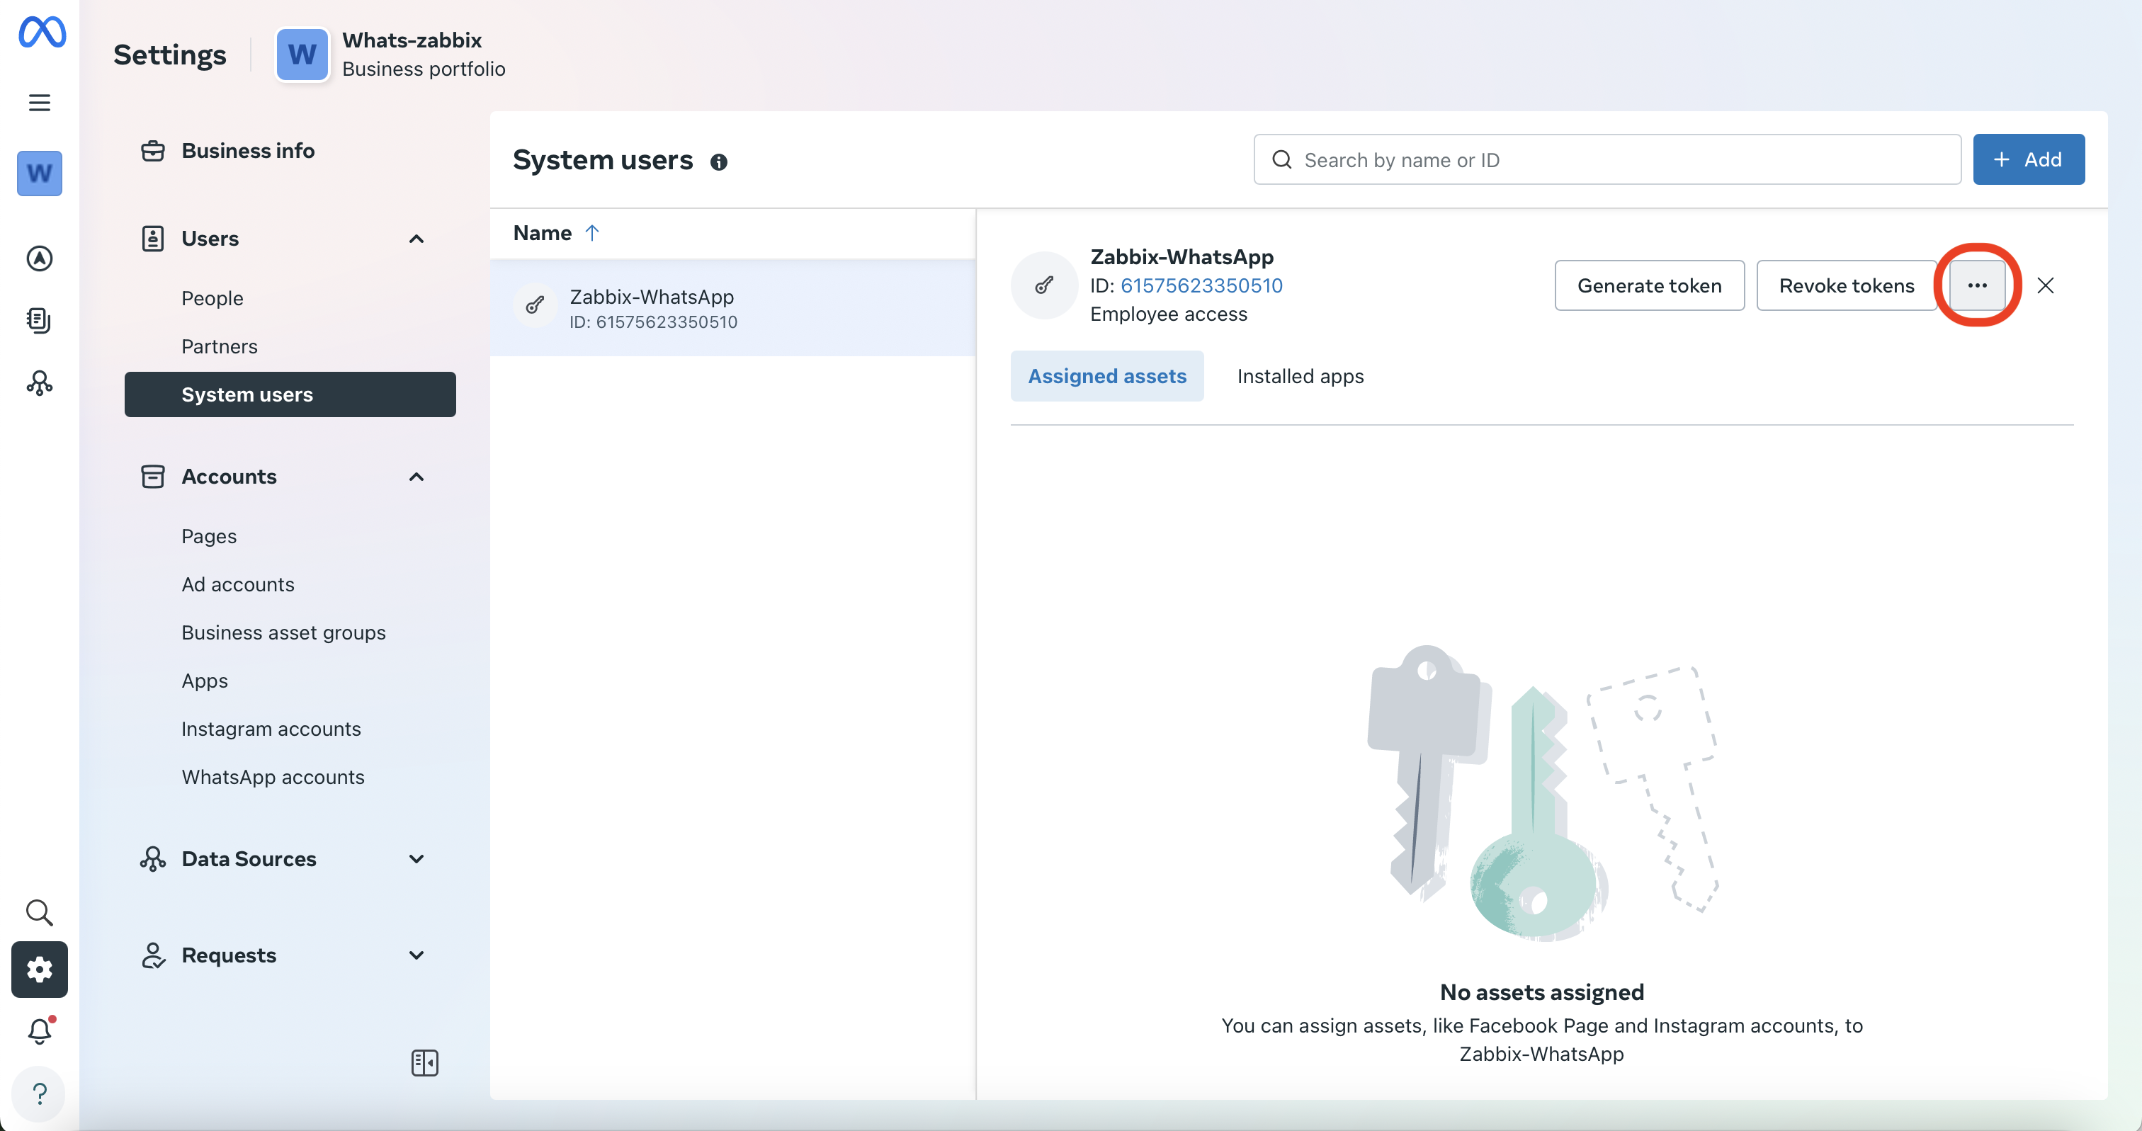Image resolution: width=2142 pixels, height=1131 pixels.
Task: Open the billing documents icon in left rail
Action: [39, 320]
